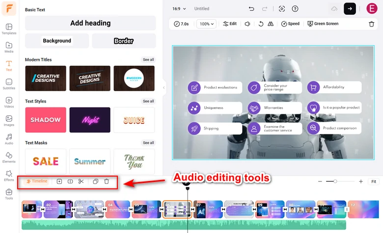Open the FlexClip home logo

tap(9, 8)
